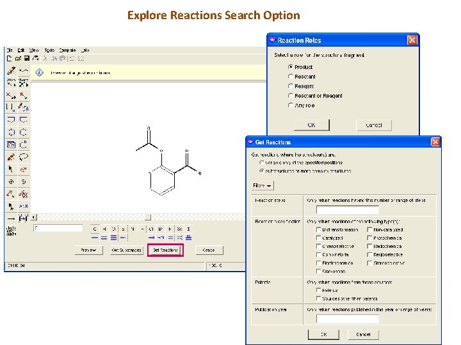This screenshot has height=345, width=461.
Task: Choose the cyclopentadiene ring template
Action: pyautogui.click(x=11, y=120)
